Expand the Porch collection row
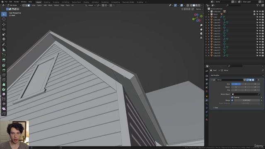The image size is (265, 149). click(x=209, y=14)
